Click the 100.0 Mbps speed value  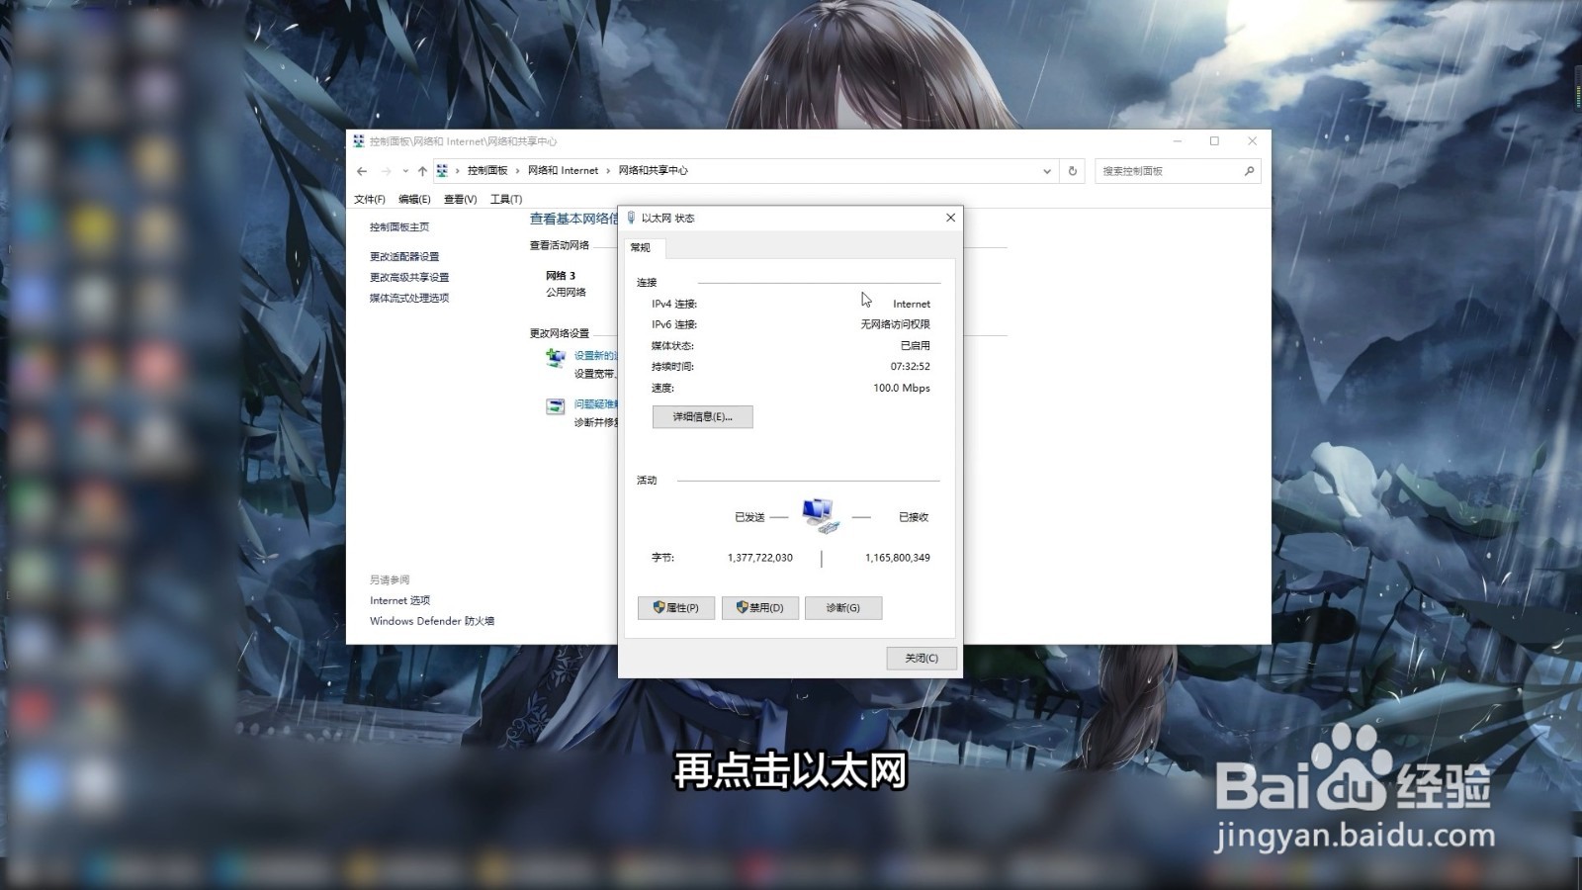coord(902,388)
